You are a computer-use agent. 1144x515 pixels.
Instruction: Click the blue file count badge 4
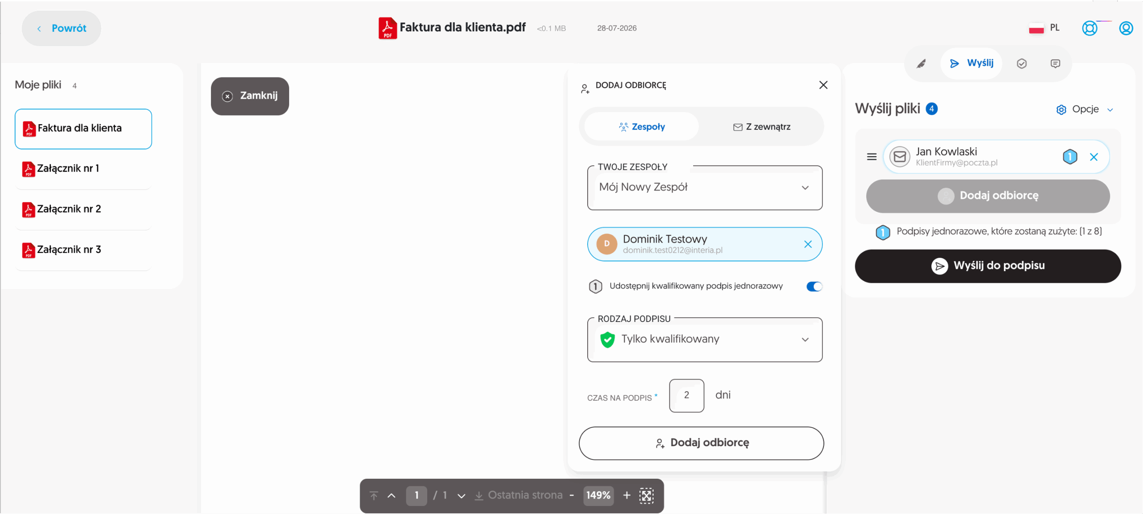(x=932, y=109)
